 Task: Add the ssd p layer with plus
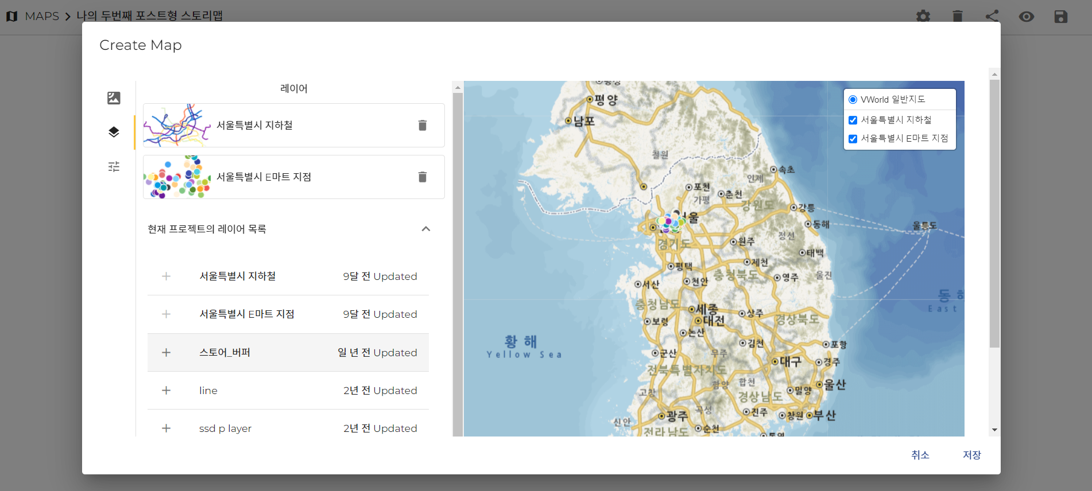tap(166, 428)
